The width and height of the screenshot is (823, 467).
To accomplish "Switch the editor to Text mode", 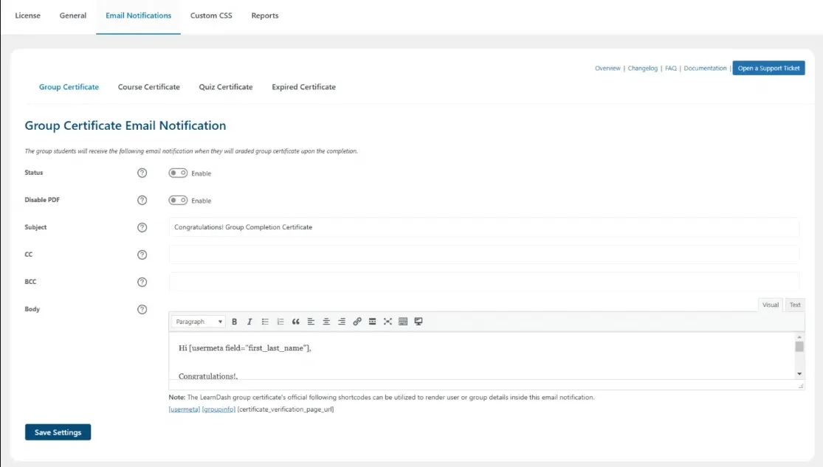I will tap(794, 305).
